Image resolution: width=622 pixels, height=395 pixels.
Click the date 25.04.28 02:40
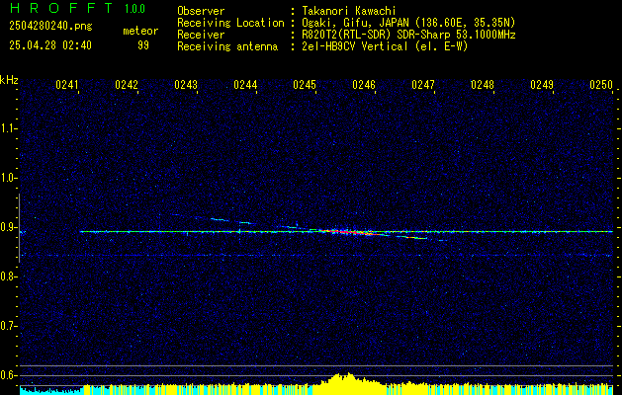[50, 45]
